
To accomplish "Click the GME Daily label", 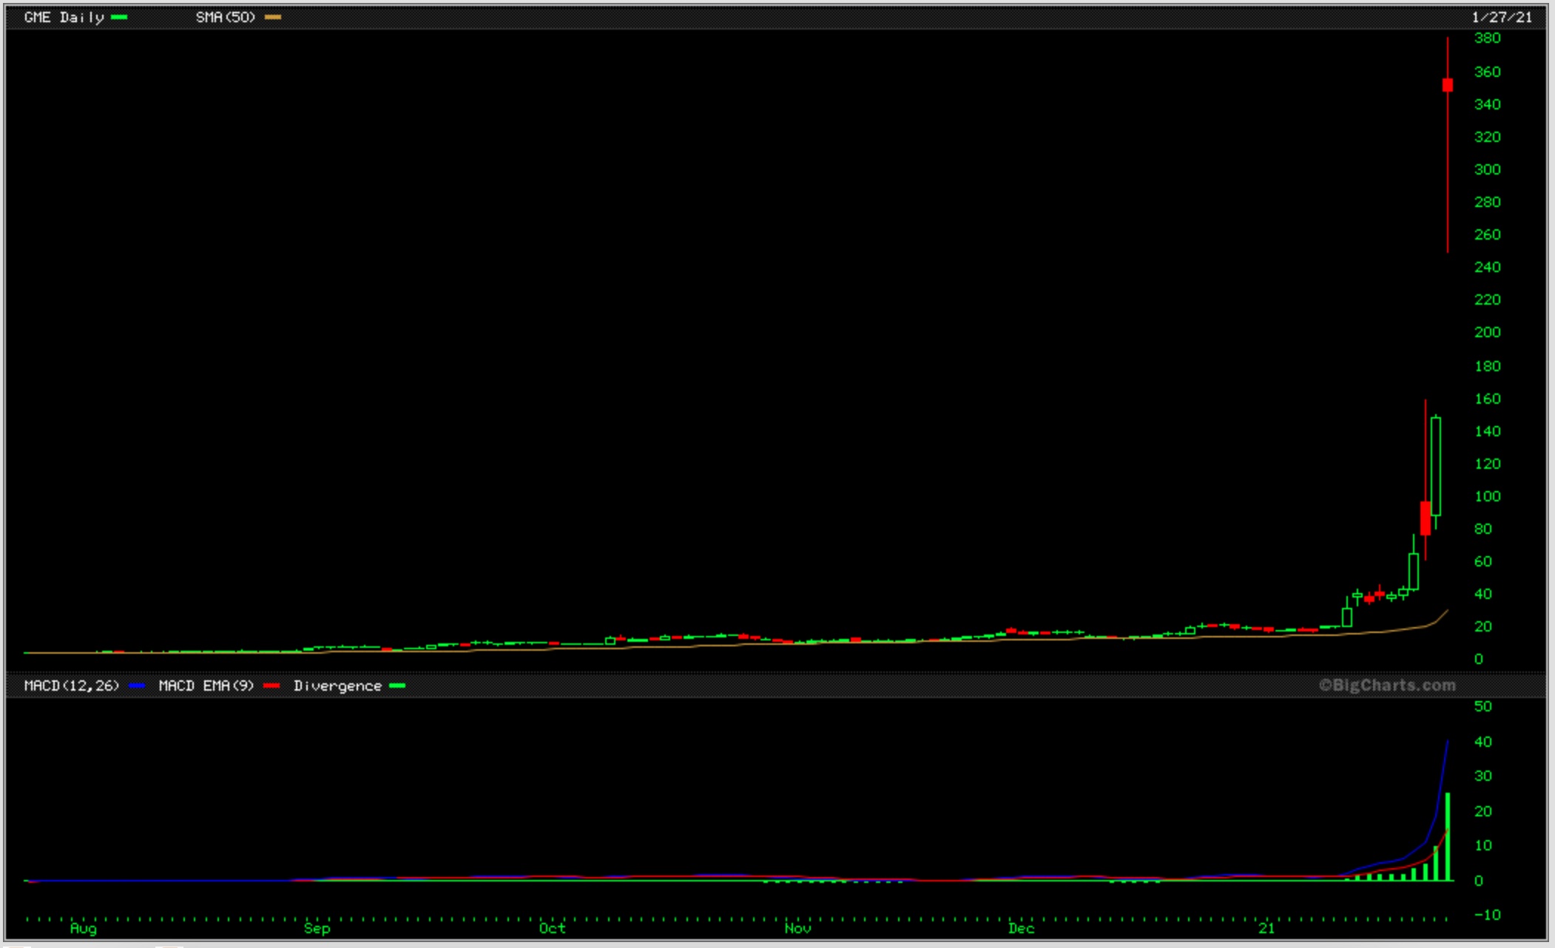I will click(x=64, y=17).
